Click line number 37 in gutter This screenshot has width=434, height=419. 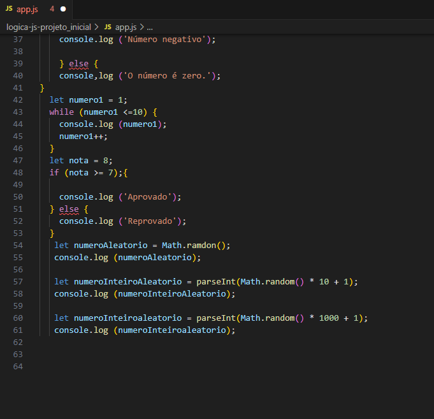point(18,40)
